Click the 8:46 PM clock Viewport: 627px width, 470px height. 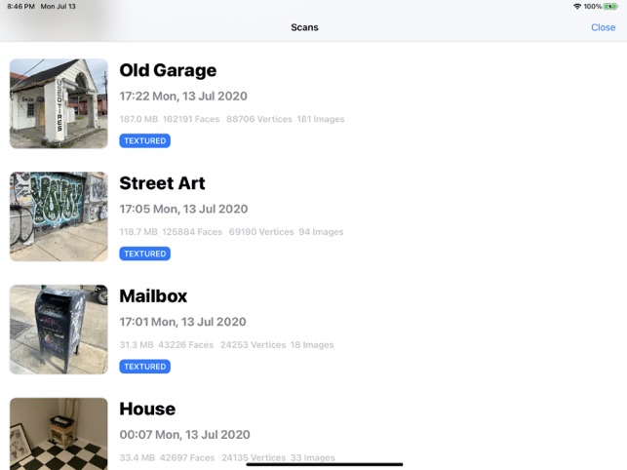click(20, 6)
